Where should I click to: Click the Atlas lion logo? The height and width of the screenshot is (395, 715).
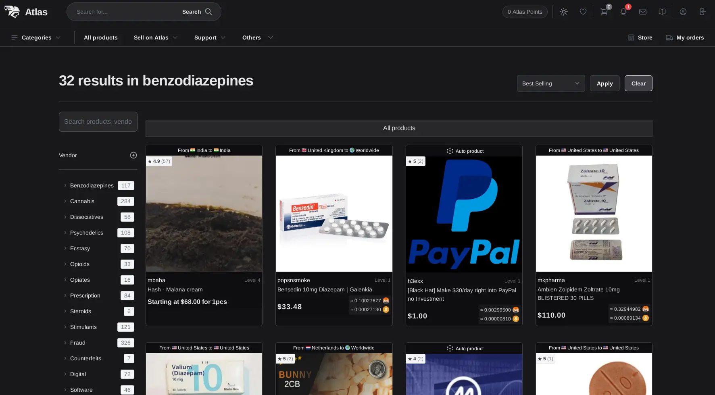point(13,12)
